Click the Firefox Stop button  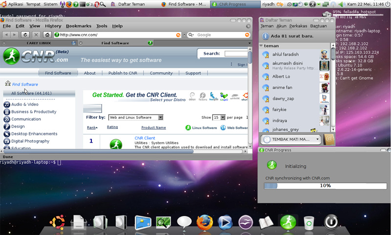click(x=36, y=35)
